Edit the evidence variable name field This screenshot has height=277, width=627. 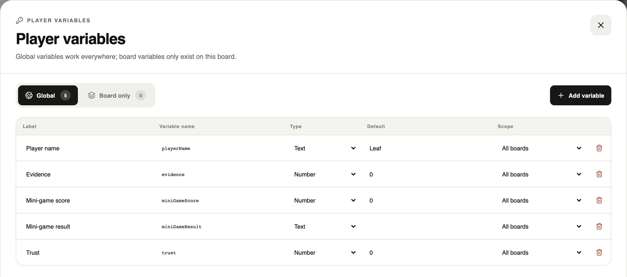[221, 174]
